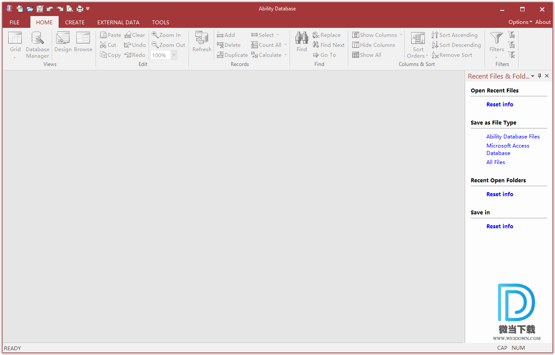Viewport: 555px width, 355px height.
Task: Open the 100% zoom level dropdown
Action: click(x=174, y=55)
